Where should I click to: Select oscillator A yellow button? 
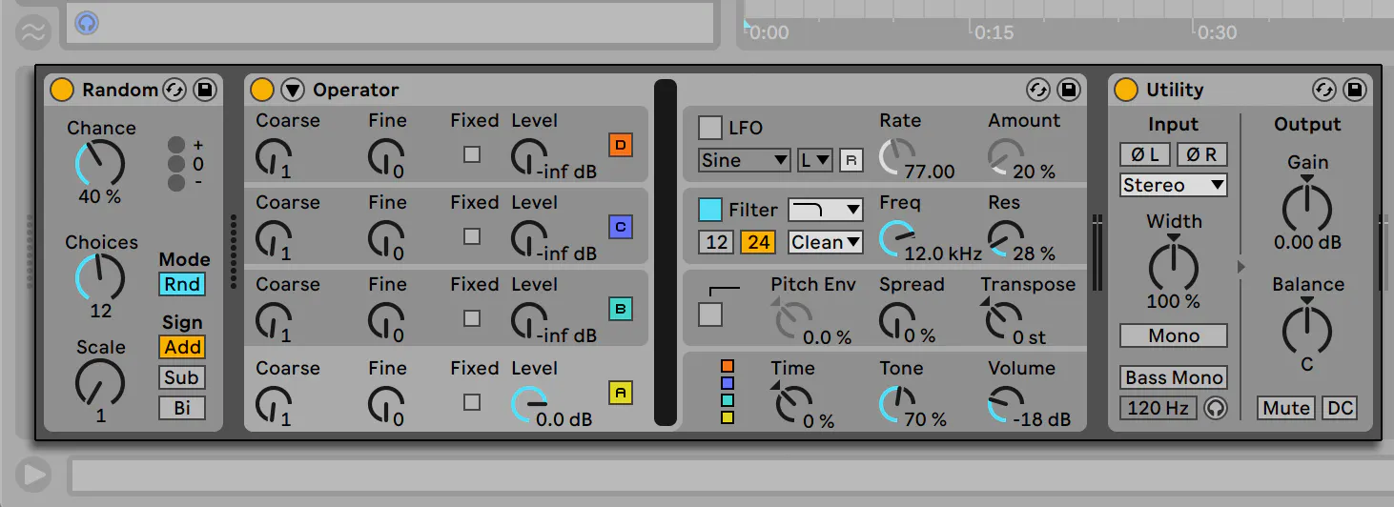(621, 392)
